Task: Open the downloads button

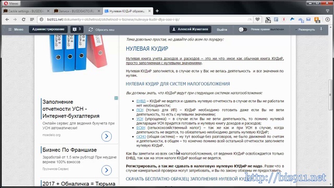Action: coord(328,19)
